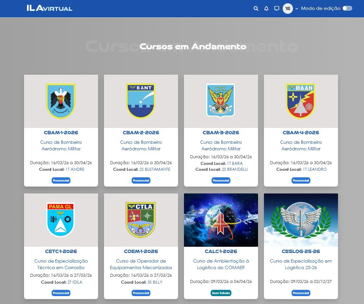Viewport: 364px width, 304px height.
Task: Click the search magnifier icon
Action: pos(256,9)
